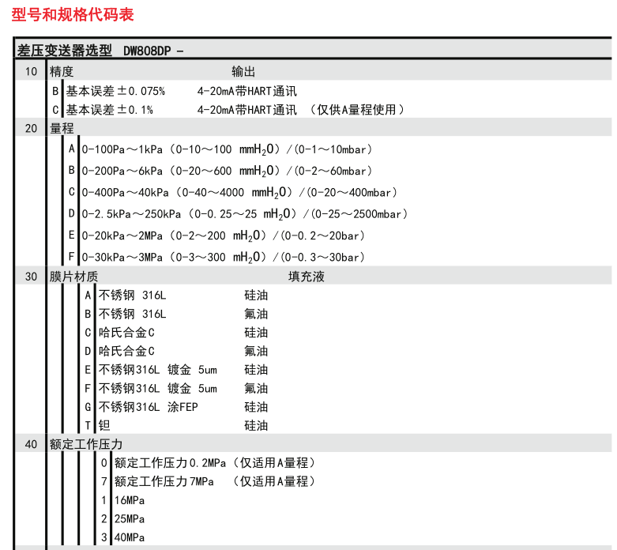Image resolution: width=617 pixels, height=550 pixels.
Task: Select pressure option 40MPa
Action: click(x=129, y=537)
